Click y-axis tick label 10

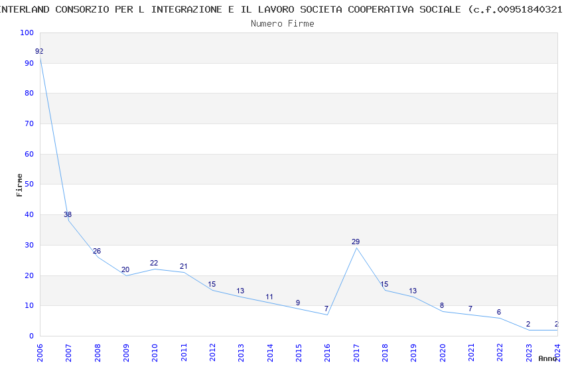click(x=29, y=306)
